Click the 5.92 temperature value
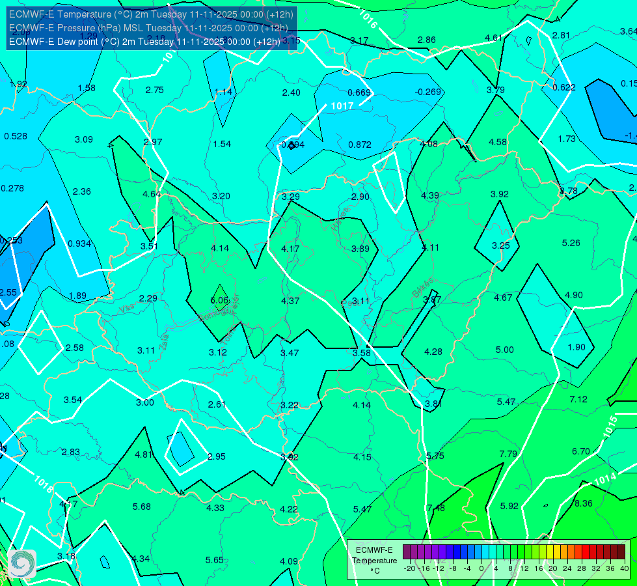Screen dimensions: 637x586 pos(509,507)
